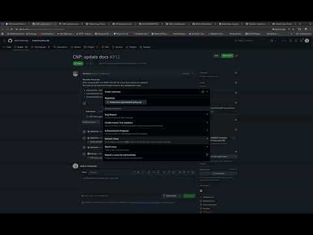The height and width of the screenshot is (235, 313).
Task: Open the GitHub logo home link
Action: [10, 40]
